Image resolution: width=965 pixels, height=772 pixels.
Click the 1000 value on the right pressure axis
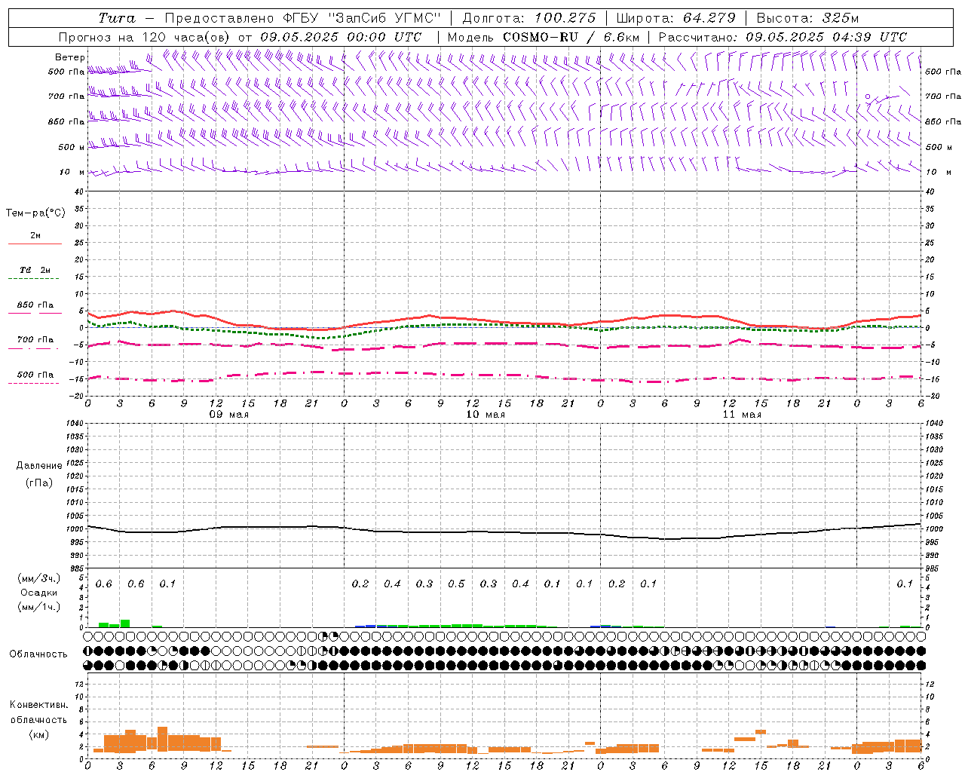(933, 529)
